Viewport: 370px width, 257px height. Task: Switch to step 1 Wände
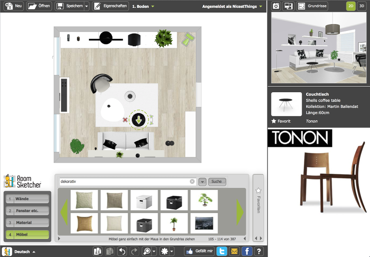pos(27,199)
